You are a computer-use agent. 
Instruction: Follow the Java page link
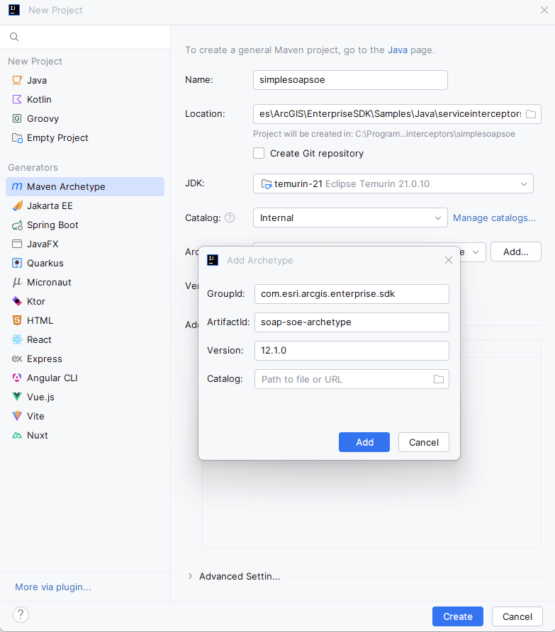pos(398,50)
